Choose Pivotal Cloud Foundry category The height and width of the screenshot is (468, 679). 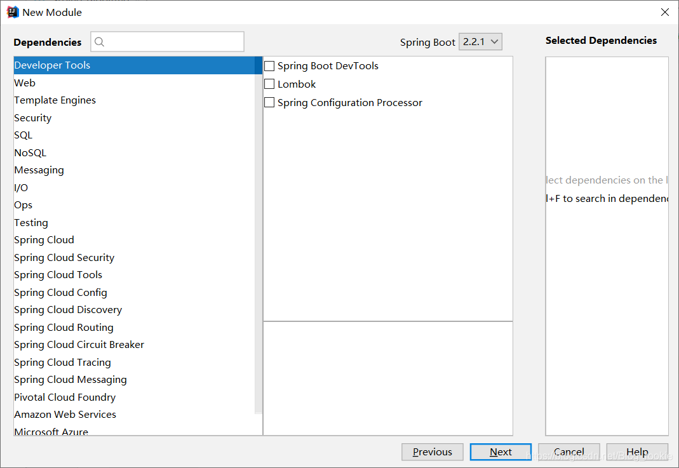(135, 398)
